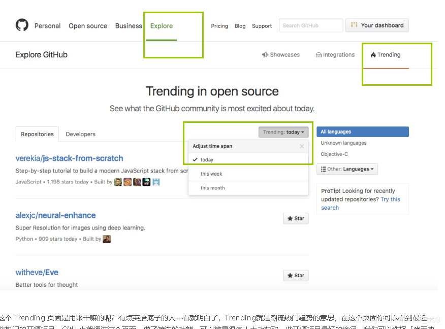Click the Trending flame icon
The height and width of the screenshot is (329, 445).
click(x=373, y=55)
